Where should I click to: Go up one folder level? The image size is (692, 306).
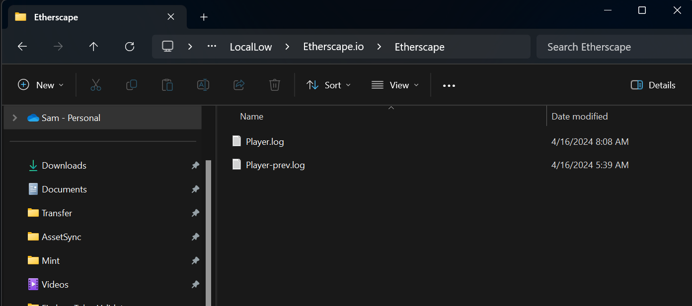(x=93, y=47)
